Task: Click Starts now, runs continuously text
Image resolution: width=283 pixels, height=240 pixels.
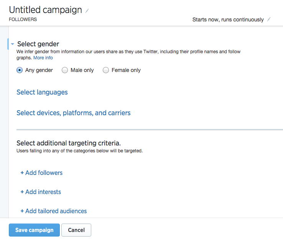Action: point(228,20)
